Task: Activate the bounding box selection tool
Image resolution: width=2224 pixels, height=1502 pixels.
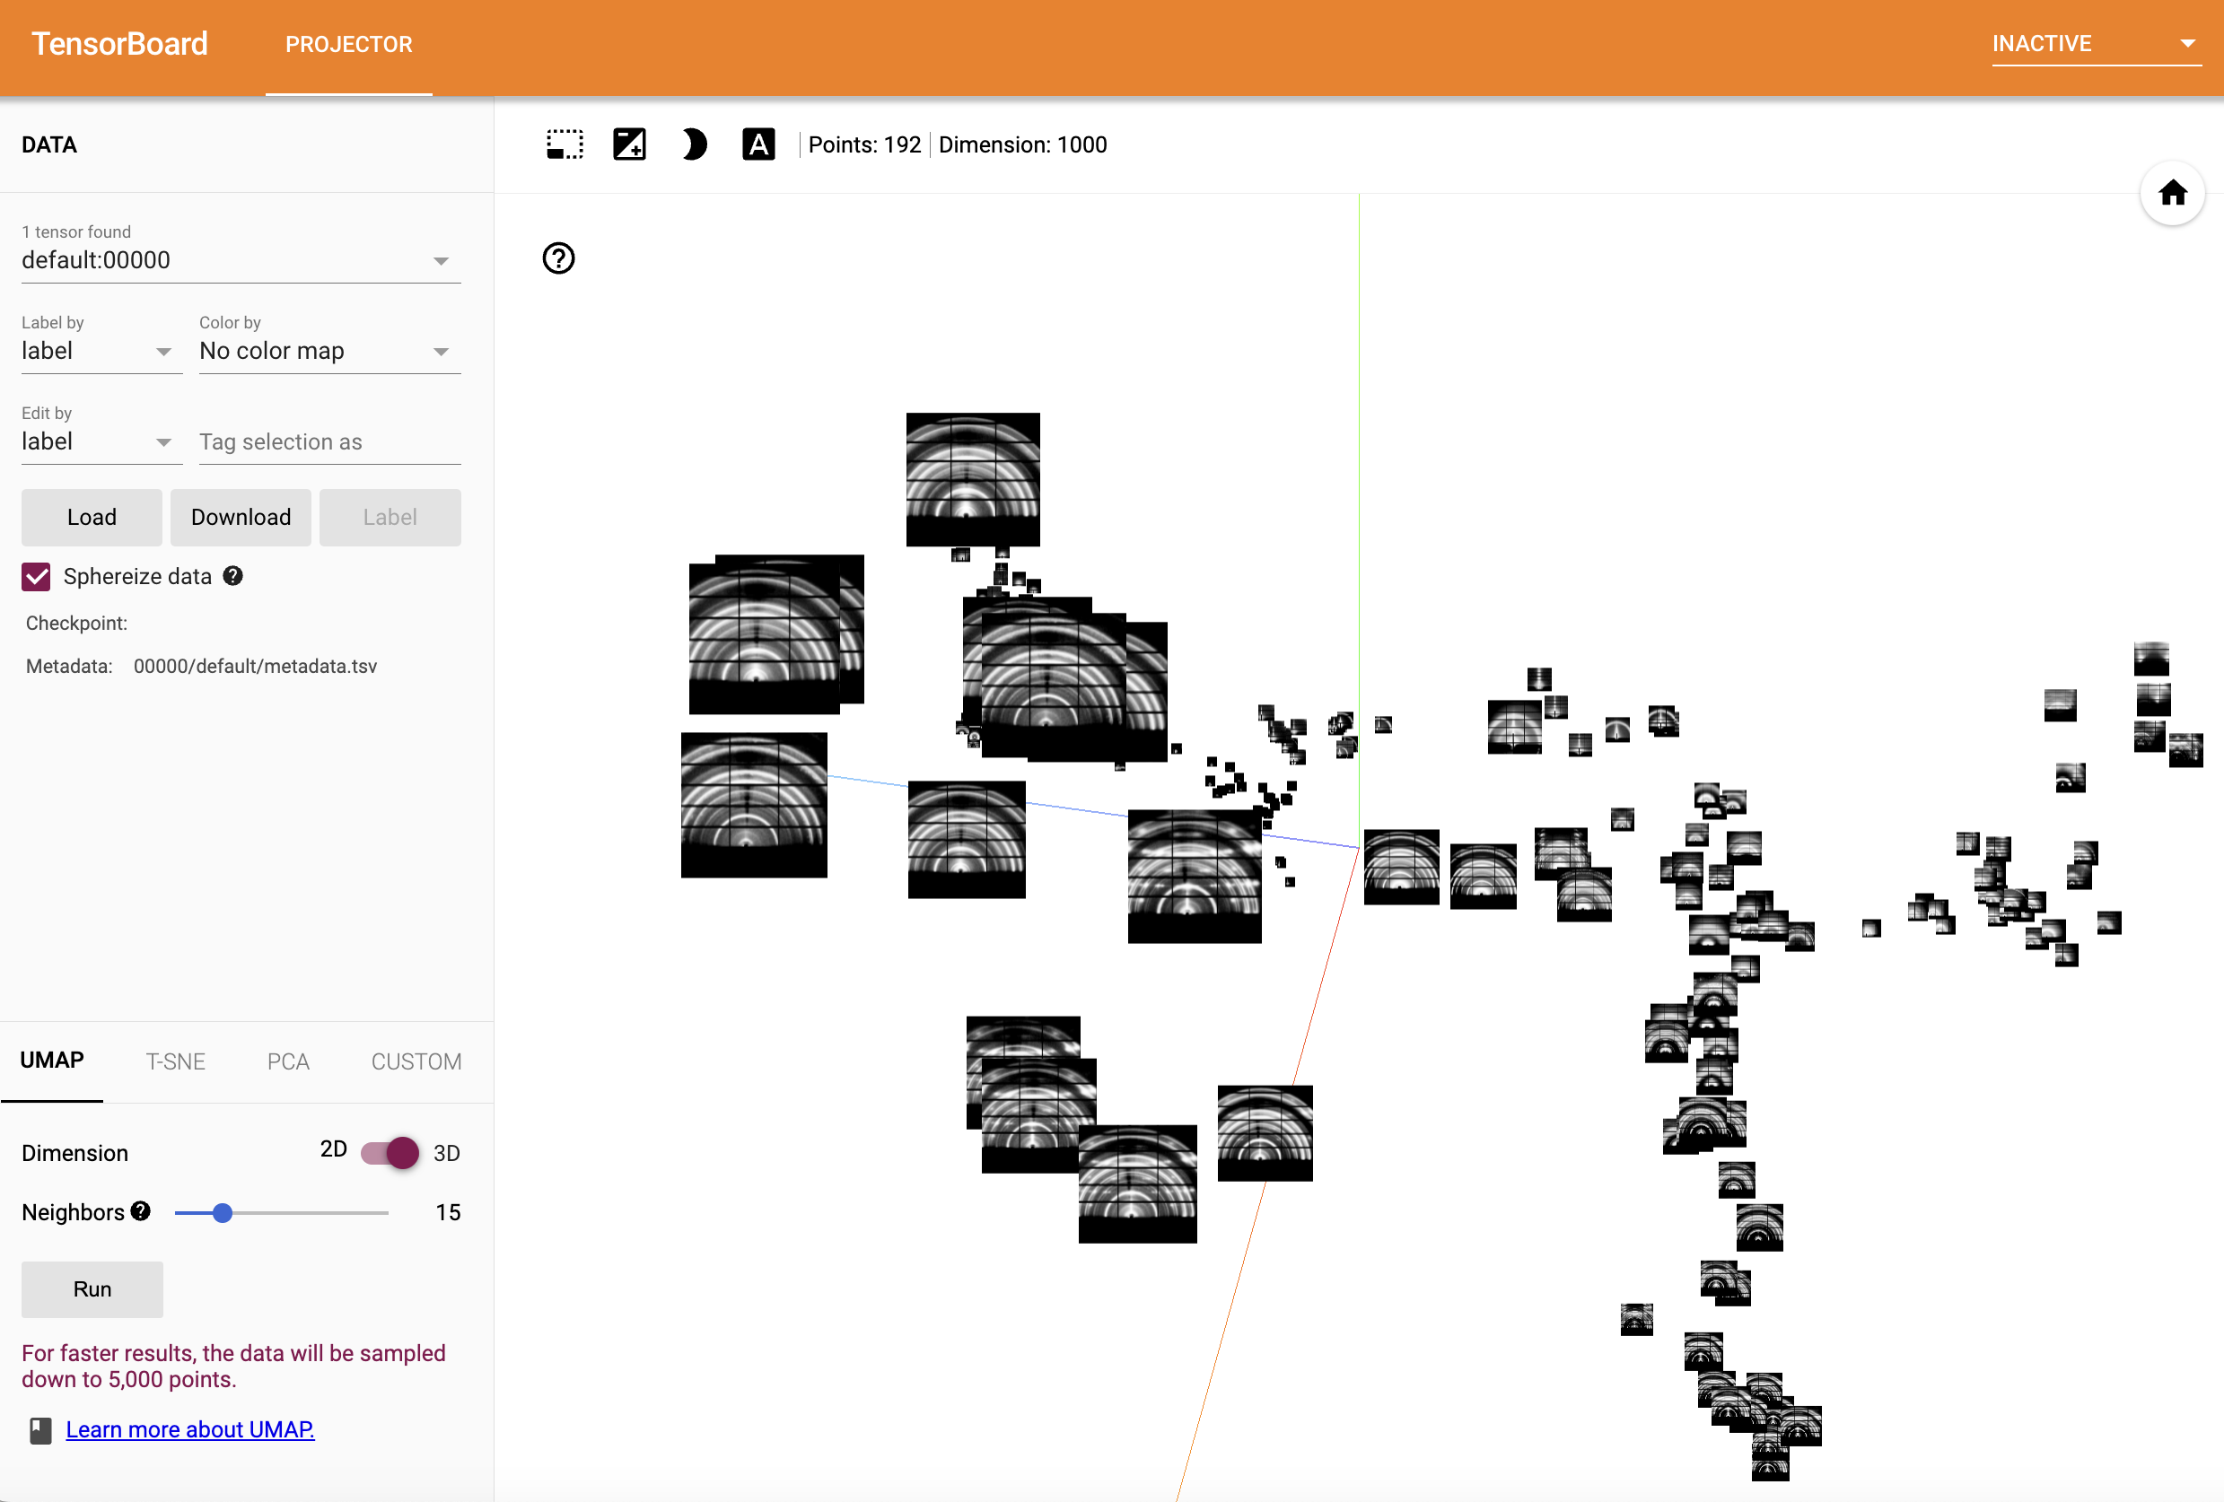Action: pyautogui.click(x=565, y=144)
